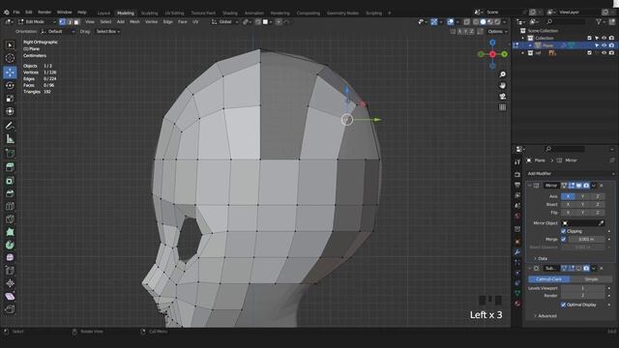Toggle Mirror Axis X button

click(x=568, y=196)
